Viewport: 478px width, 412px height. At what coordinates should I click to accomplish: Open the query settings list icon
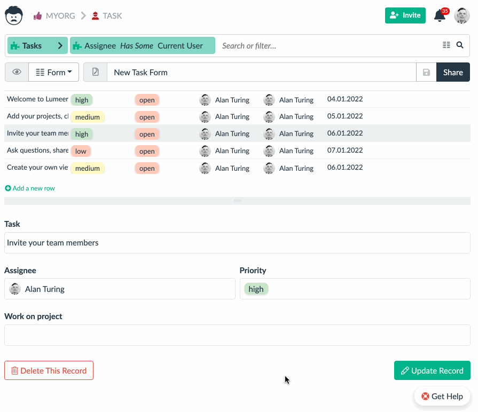446,45
